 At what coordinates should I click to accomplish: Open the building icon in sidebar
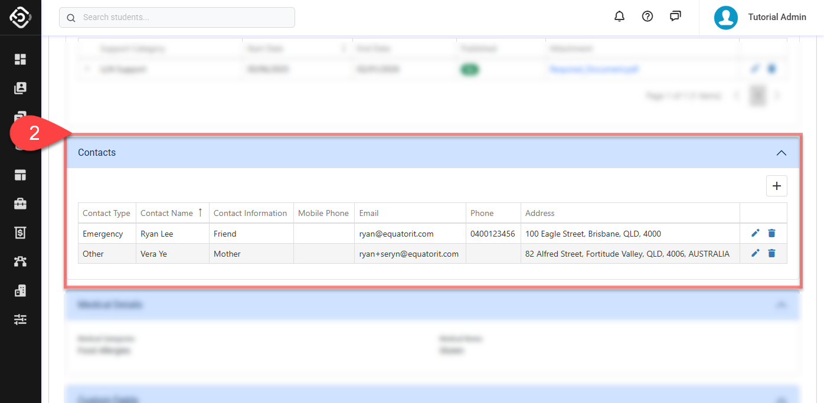coord(21,290)
